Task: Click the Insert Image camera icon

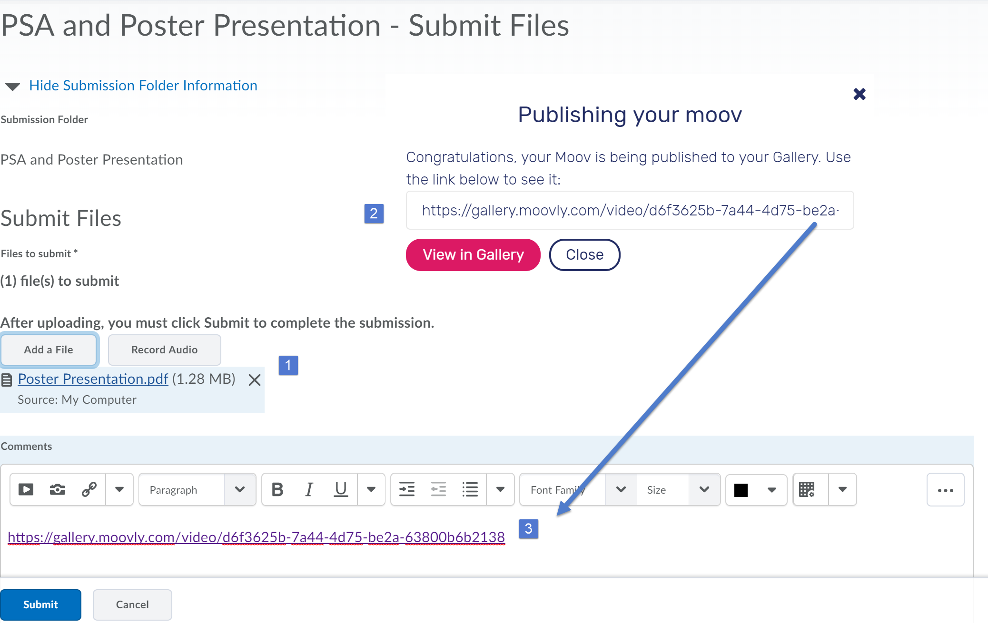Action: [58, 489]
